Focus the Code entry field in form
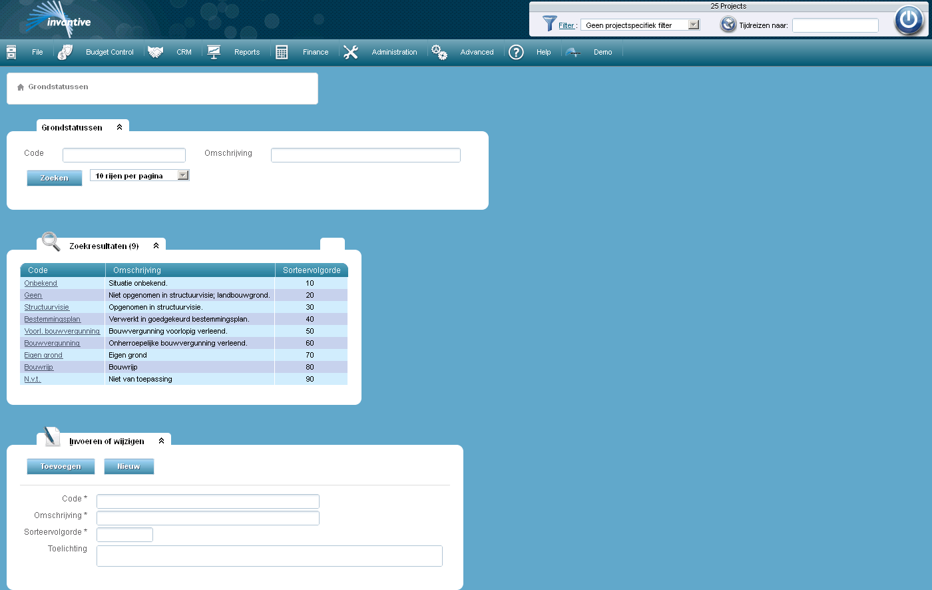 [208, 501]
